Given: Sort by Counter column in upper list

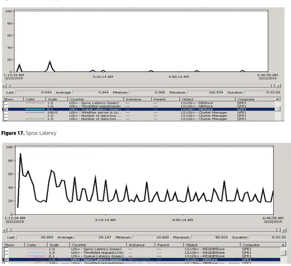Looking at the screenshot, I should pos(96,100).
